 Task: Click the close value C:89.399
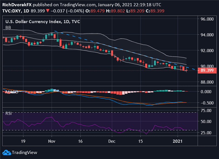click(155, 11)
